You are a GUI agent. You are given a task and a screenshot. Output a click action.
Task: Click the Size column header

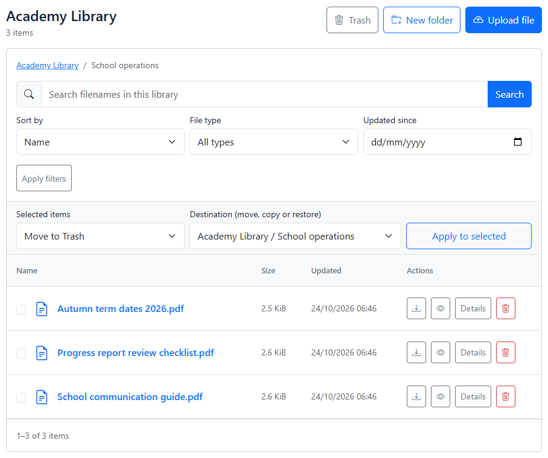[268, 271]
